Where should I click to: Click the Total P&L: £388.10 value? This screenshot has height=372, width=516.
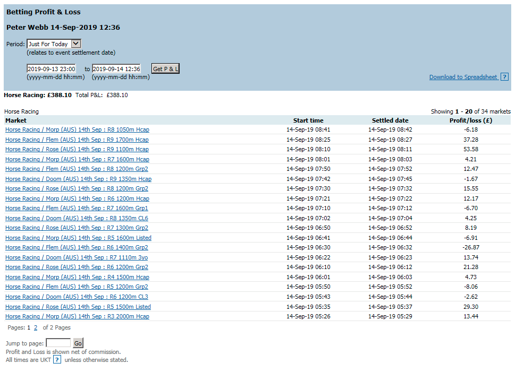(101, 95)
